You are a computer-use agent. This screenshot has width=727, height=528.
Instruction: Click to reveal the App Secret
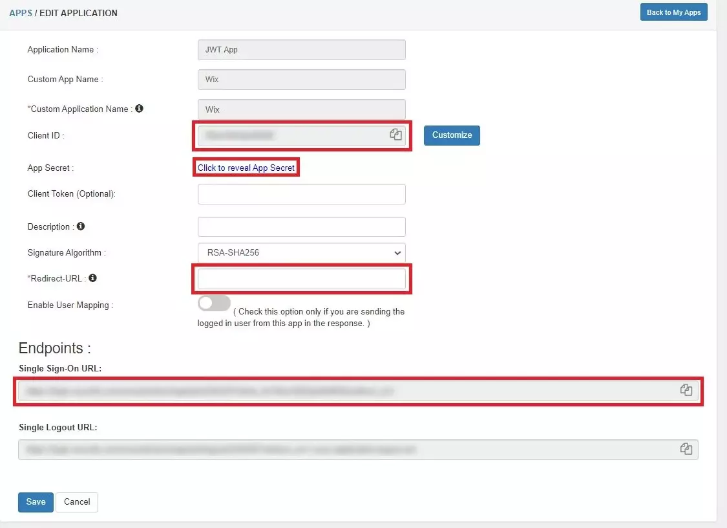[246, 168]
